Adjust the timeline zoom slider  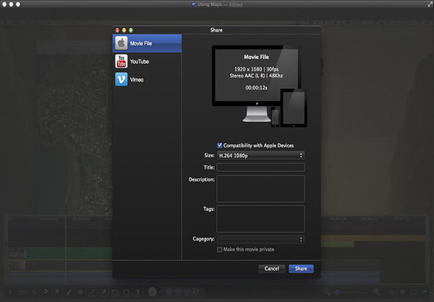pos(352,292)
